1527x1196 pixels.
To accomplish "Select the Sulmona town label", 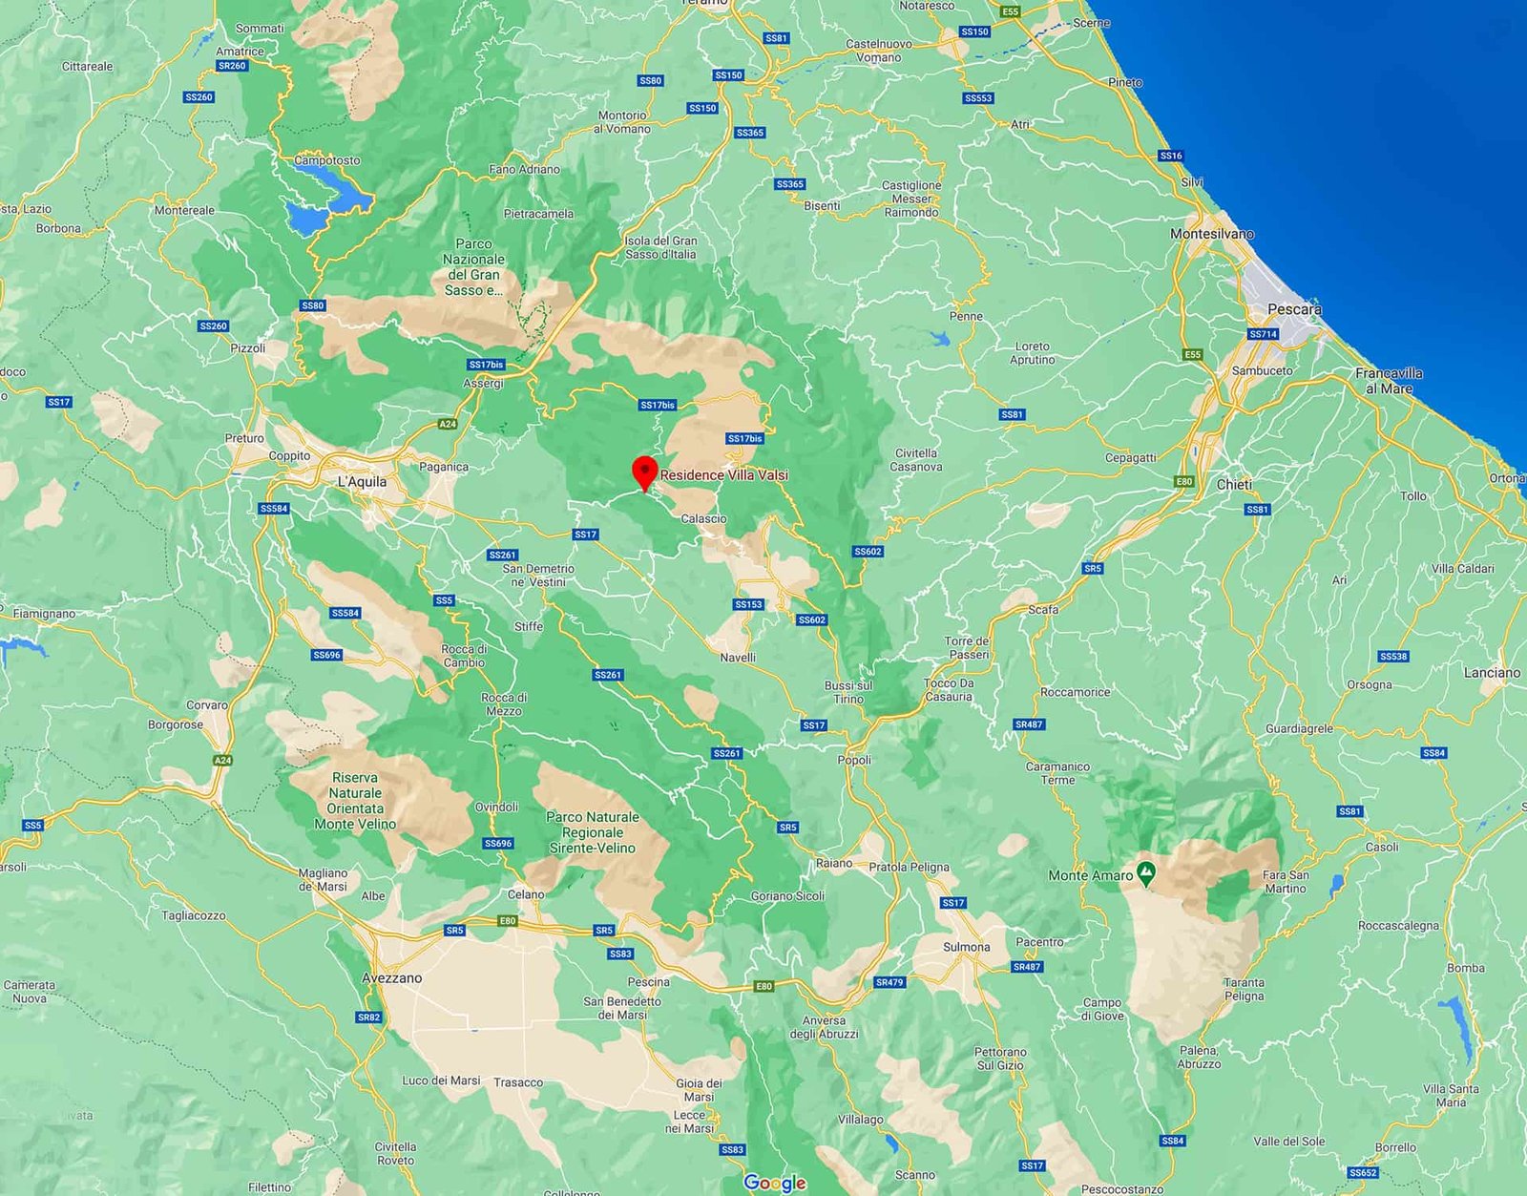I will coord(966,947).
